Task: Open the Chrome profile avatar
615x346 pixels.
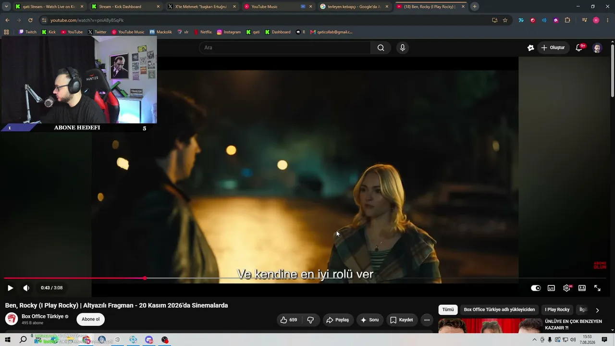Action: 596,20
